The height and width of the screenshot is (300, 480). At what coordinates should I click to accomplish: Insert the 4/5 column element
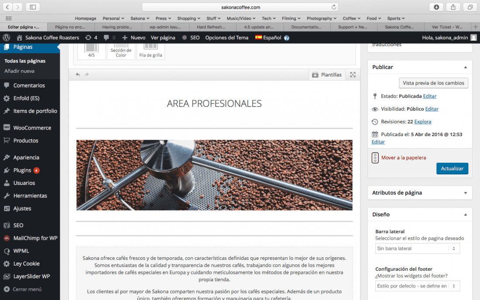(x=91, y=51)
